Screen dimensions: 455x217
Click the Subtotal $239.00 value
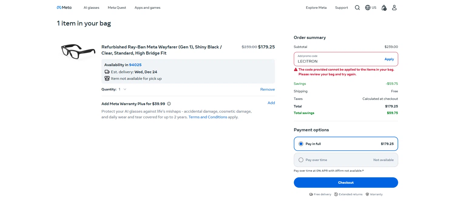(x=391, y=47)
